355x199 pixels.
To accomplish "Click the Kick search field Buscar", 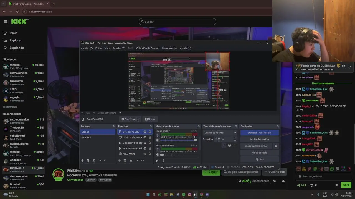I will pos(177,22).
